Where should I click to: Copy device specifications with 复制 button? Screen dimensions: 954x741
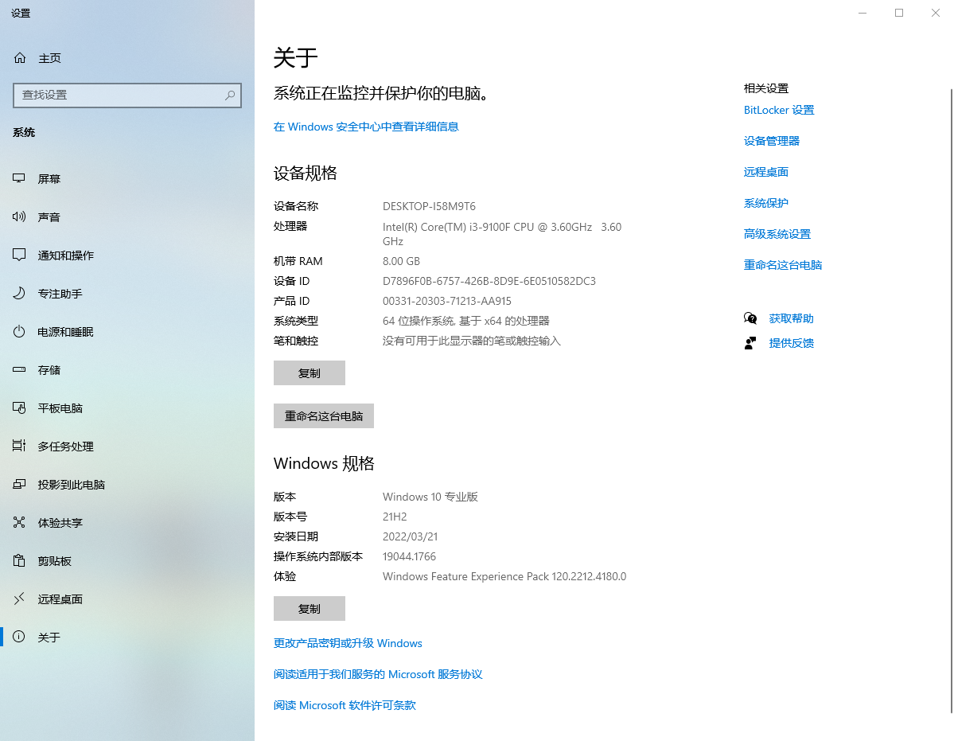point(309,373)
